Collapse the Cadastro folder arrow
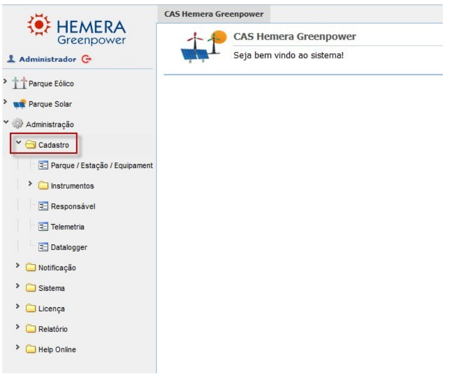 (x=19, y=144)
